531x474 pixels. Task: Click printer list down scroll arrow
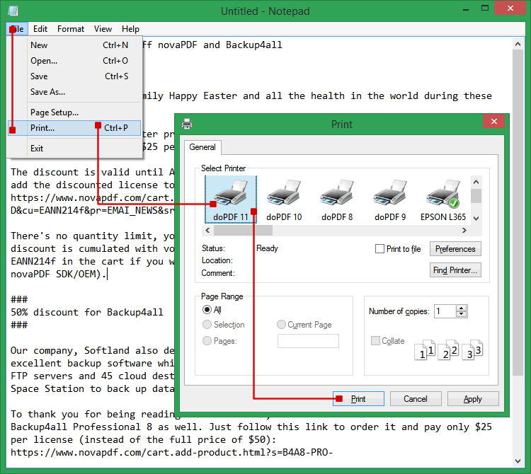click(476, 218)
